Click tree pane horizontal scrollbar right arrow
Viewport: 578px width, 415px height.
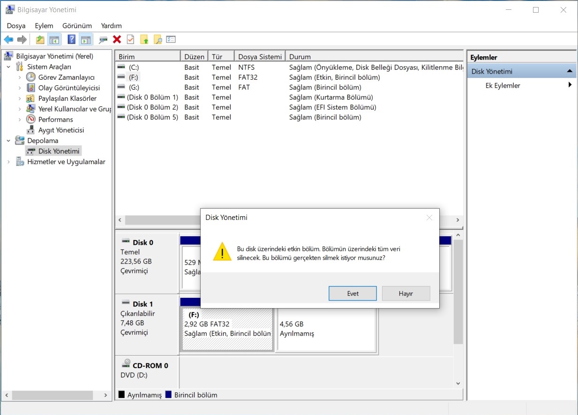pos(105,395)
